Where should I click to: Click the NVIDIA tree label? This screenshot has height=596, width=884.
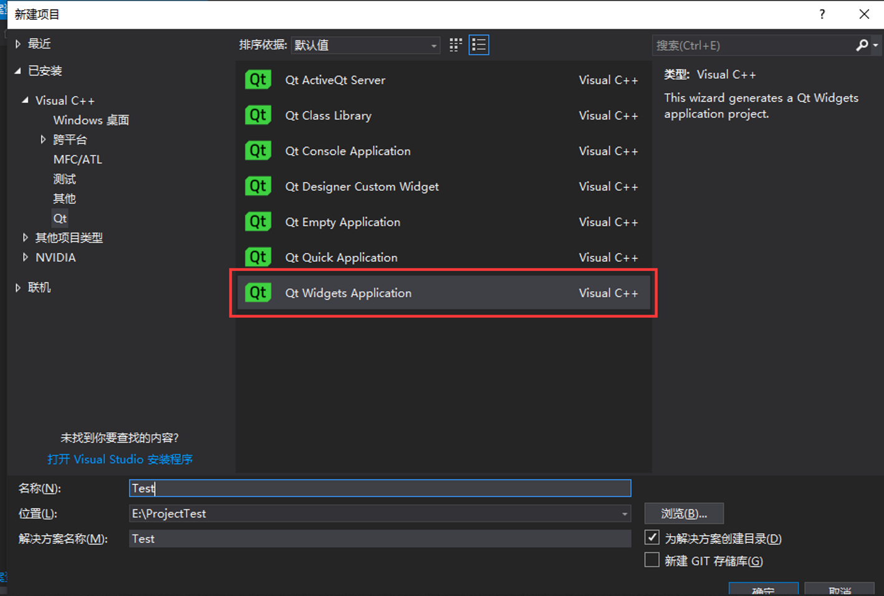[x=55, y=257]
